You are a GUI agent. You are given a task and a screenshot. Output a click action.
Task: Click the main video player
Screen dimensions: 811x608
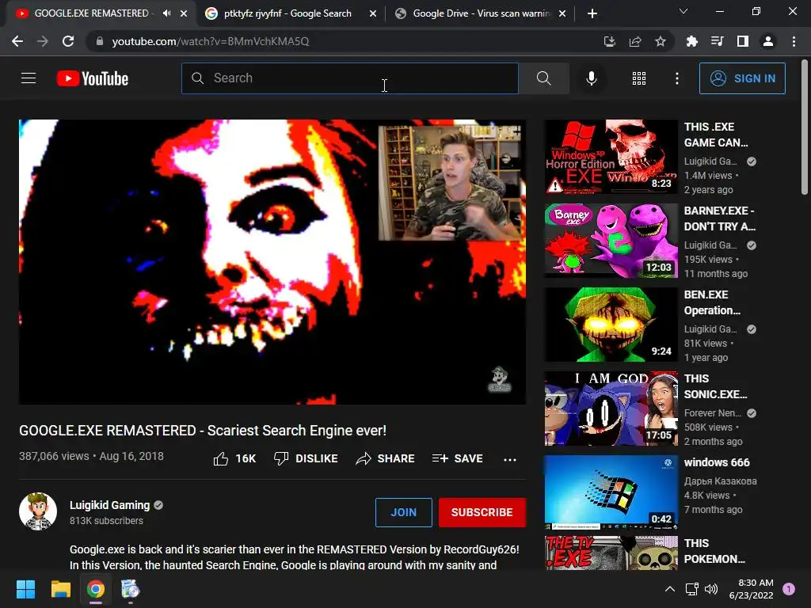tap(272, 261)
